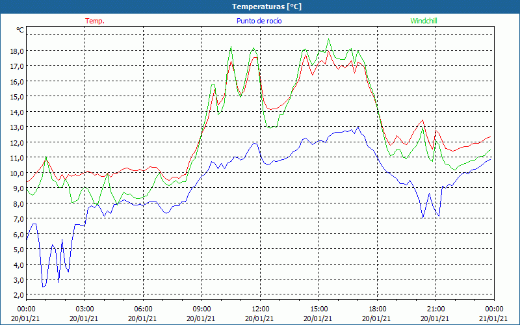Click the 17,0 y-axis value
This screenshot has height=325, width=520.
pyautogui.click(x=18, y=66)
